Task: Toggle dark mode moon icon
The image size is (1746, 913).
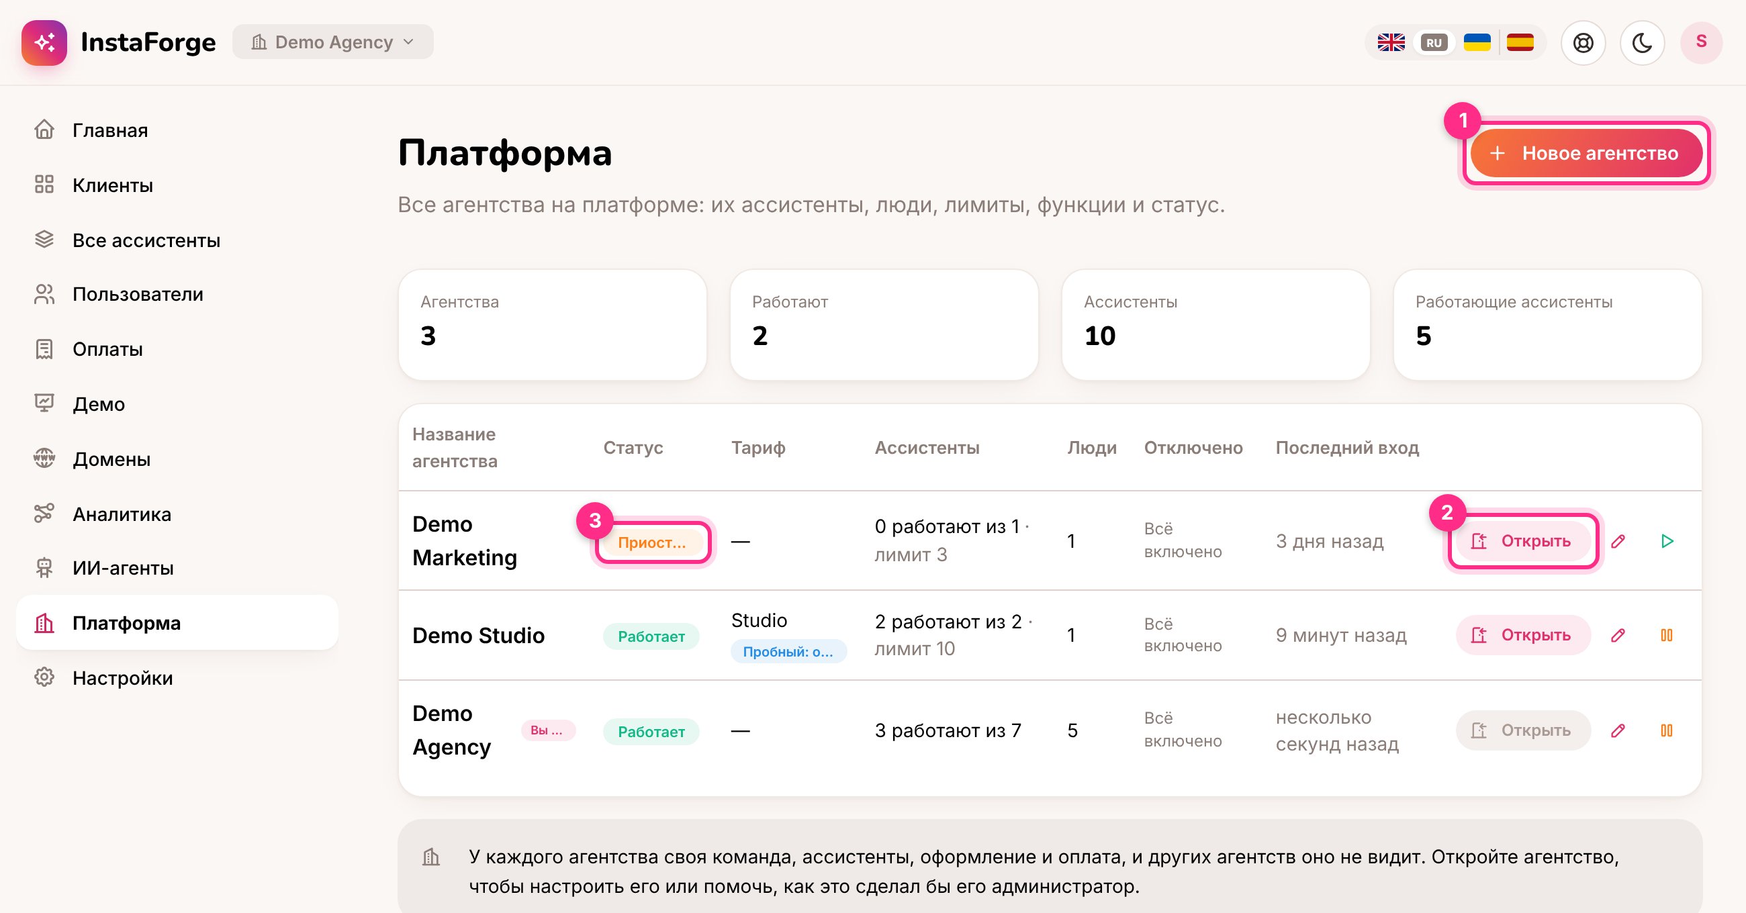Action: (x=1642, y=43)
